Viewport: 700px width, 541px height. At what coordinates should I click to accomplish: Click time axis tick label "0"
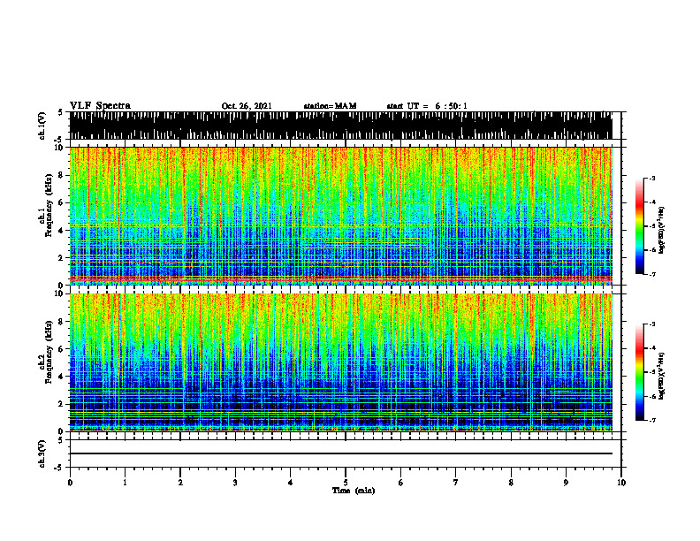(70, 483)
